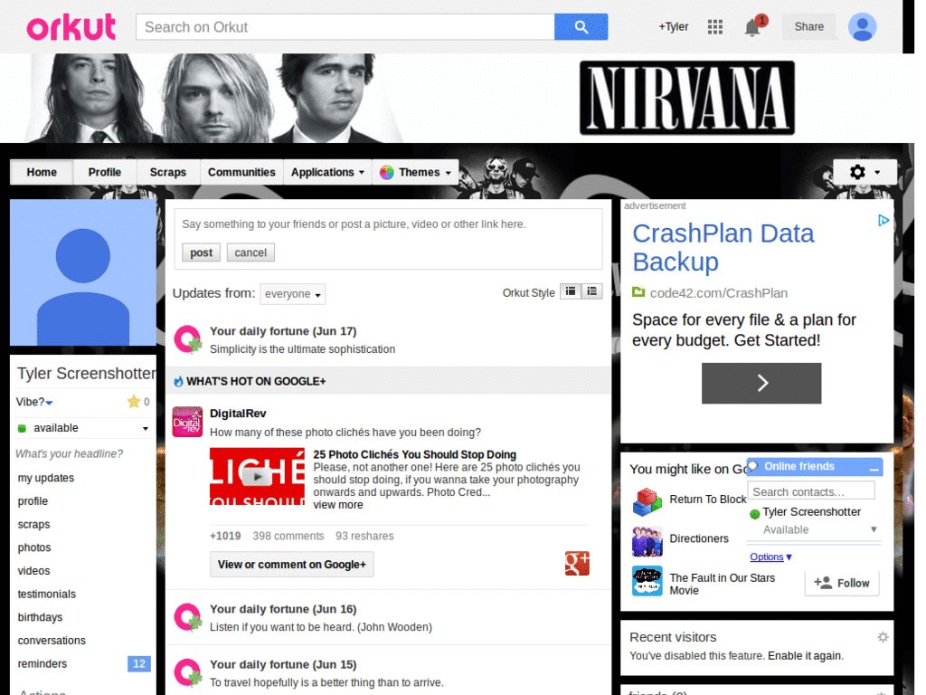Open Recent visitors settings gear

pyautogui.click(x=883, y=637)
